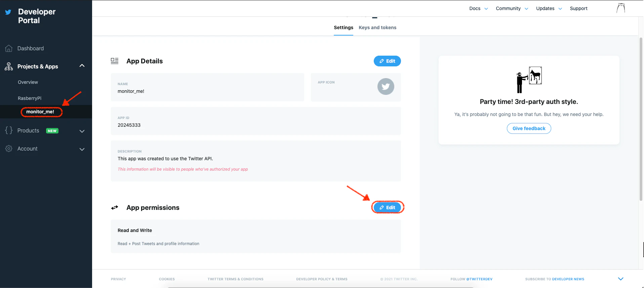Switch to the Settings tab
The height and width of the screenshot is (288, 644).
click(x=344, y=27)
